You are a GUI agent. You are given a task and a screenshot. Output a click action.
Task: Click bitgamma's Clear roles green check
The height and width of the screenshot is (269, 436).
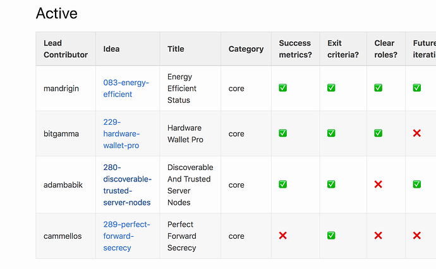point(378,133)
